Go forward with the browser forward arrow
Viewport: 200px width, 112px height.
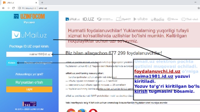pos(8,8)
